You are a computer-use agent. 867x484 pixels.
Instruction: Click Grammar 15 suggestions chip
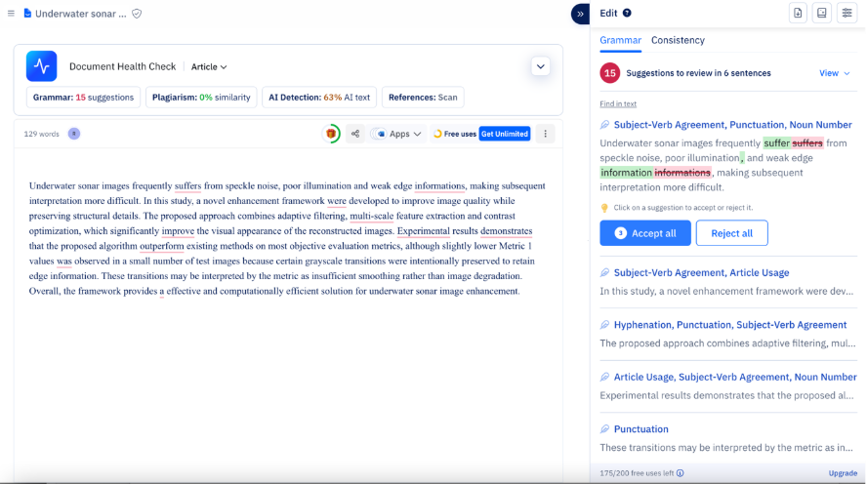coord(84,98)
